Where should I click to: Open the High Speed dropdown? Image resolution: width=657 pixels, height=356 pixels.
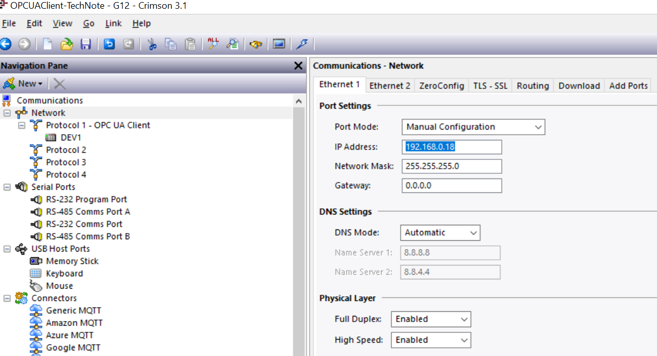(431, 340)
